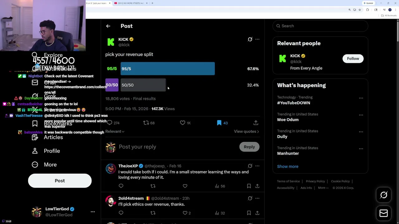The height and width of the screenshot is (224, 399).
Task: Repost 2old4stream's reply
Action: 153,213
